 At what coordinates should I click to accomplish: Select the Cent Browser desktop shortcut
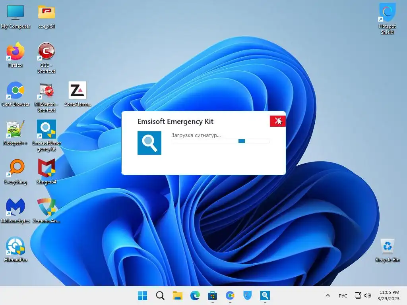click(x=16, y=94)
